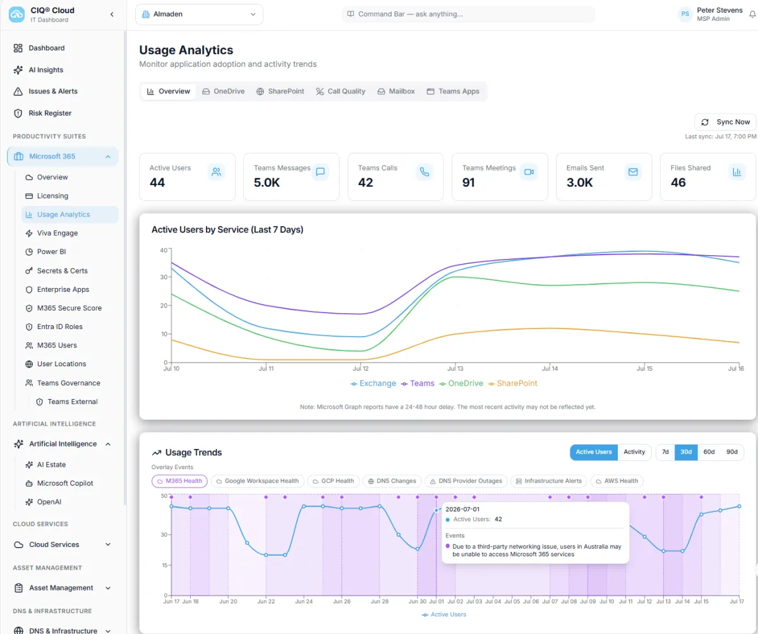This screenshot has height=634, width=758.
Task: Toggle the DNS Changes overlay chip
Action: coord(392,481)
